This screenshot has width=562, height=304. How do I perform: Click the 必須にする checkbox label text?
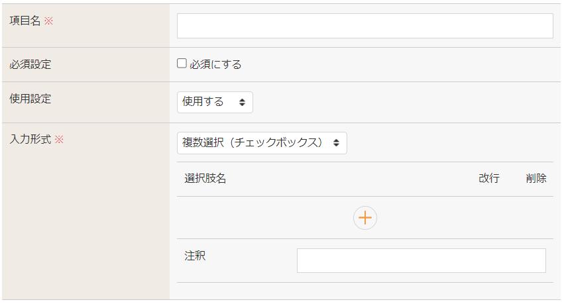pos(215,64)
